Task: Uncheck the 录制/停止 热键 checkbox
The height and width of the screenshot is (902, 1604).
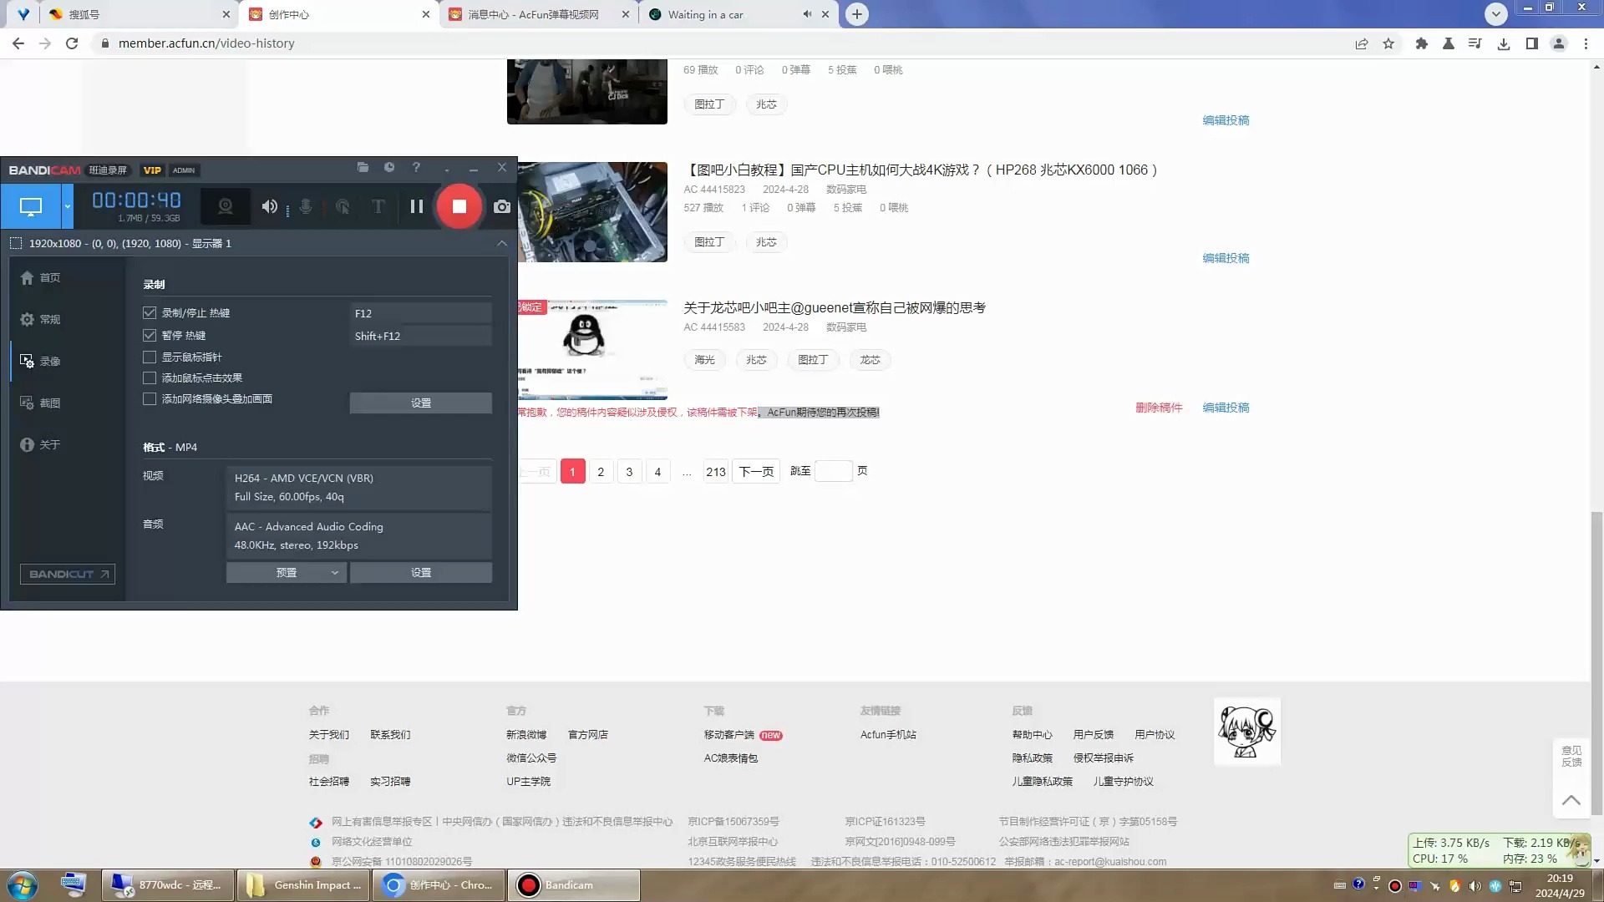Action: pyautogui.click(x=150, y=312)
